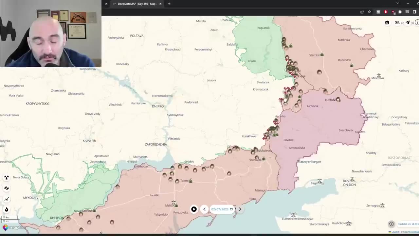Toggle the browser side panel
Viewport: 419px width, 236px height.
[414, 12]
